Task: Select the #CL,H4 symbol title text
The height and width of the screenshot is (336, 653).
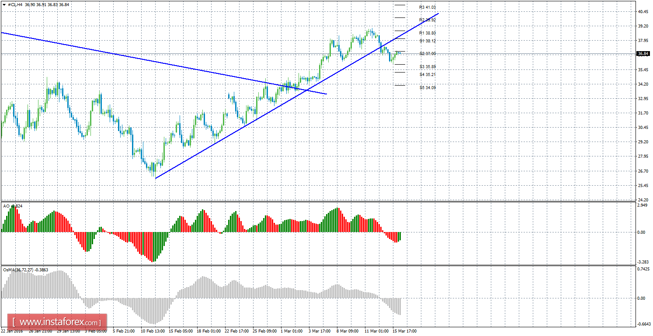Action: coord(15,4)
